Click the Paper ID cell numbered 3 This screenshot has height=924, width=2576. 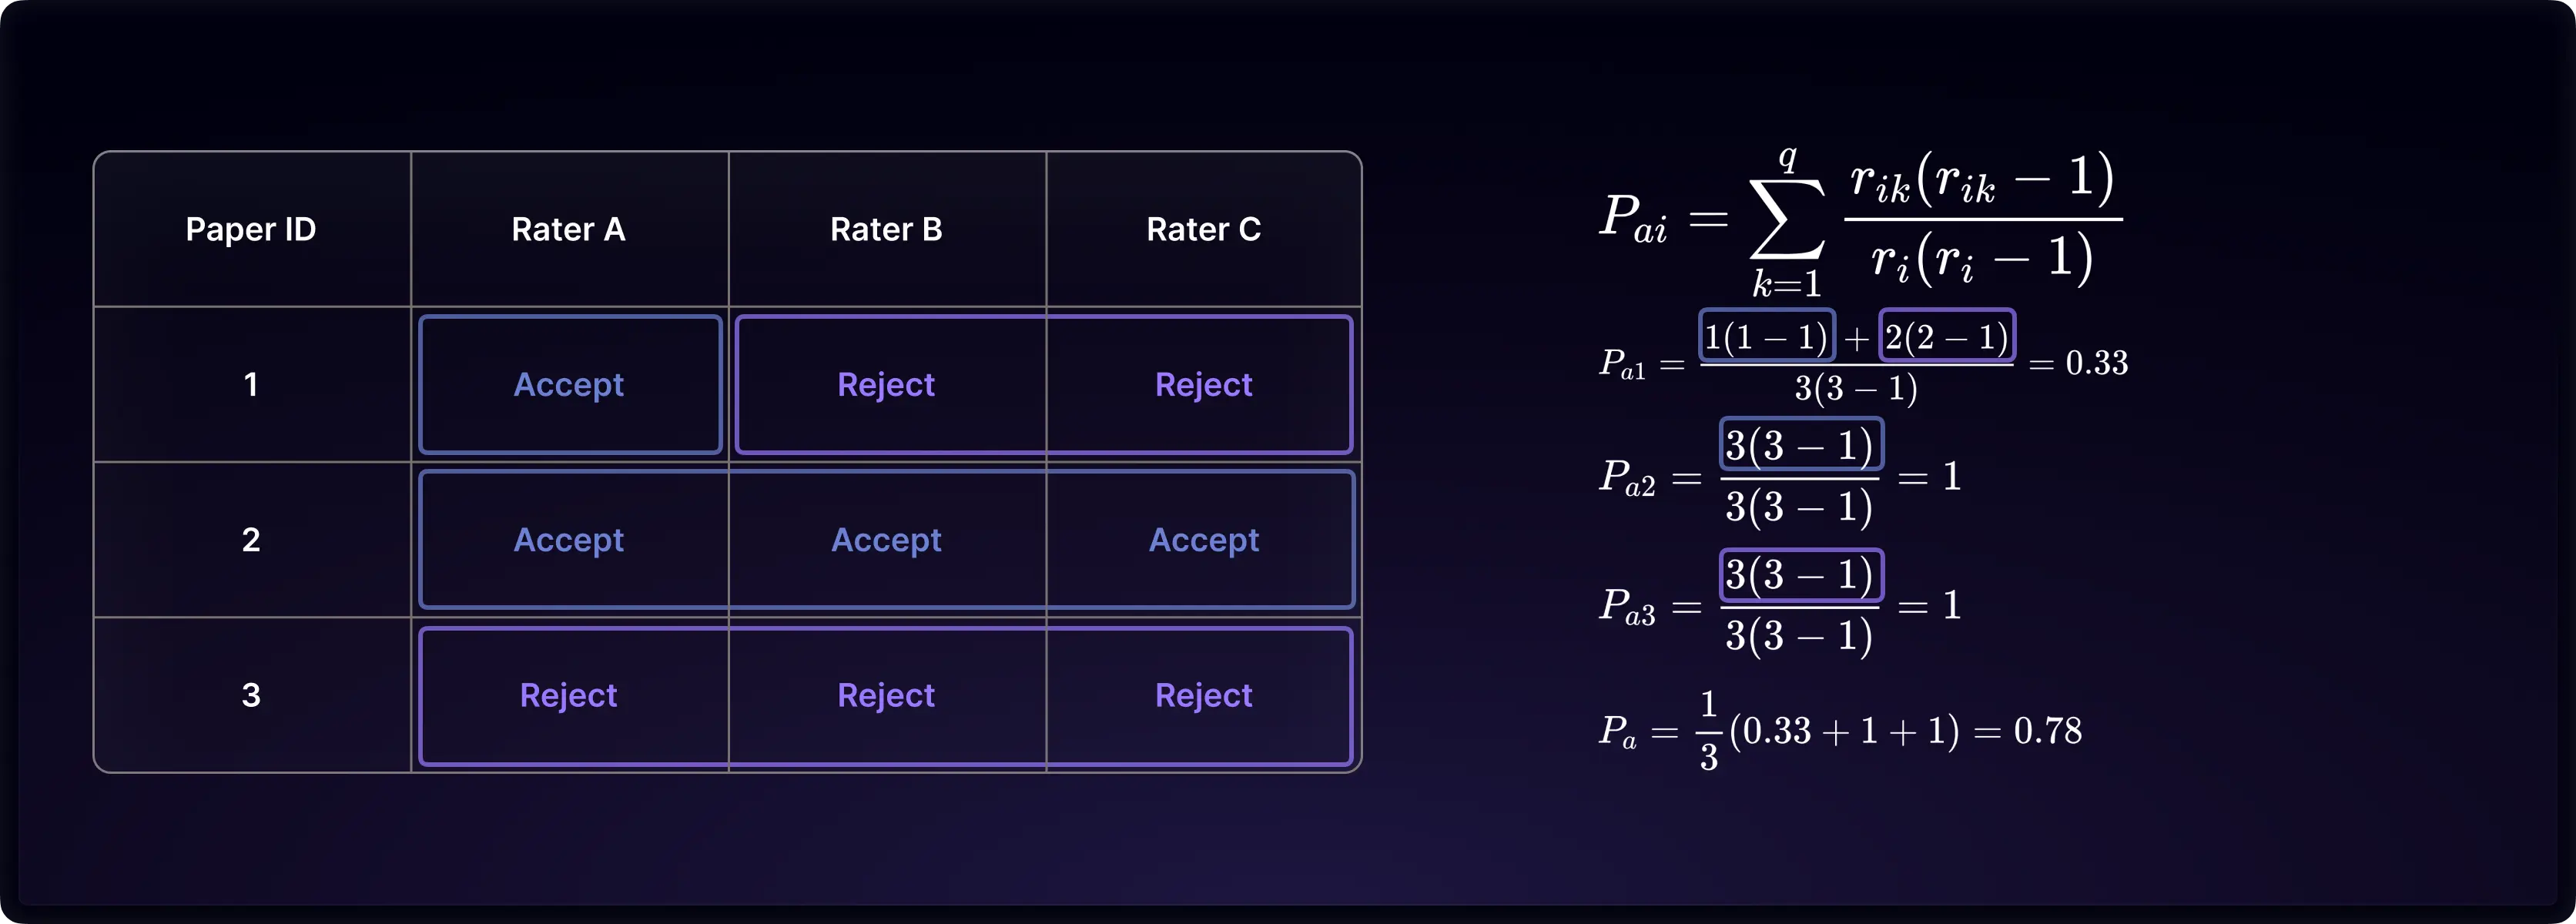[x=251, y=695]
